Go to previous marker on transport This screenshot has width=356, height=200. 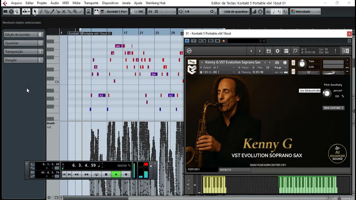point(64,174)
